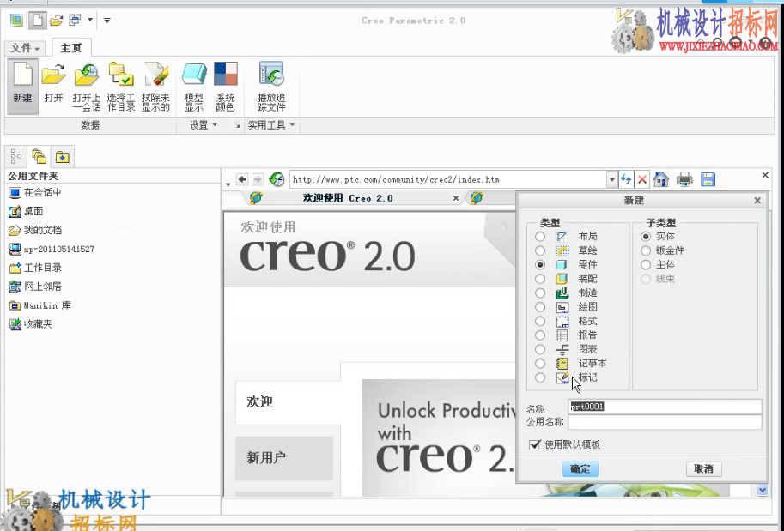Click 确定 button in 新建 dialog
Viewport: 784px width, 531px height.
pos(580,468)
